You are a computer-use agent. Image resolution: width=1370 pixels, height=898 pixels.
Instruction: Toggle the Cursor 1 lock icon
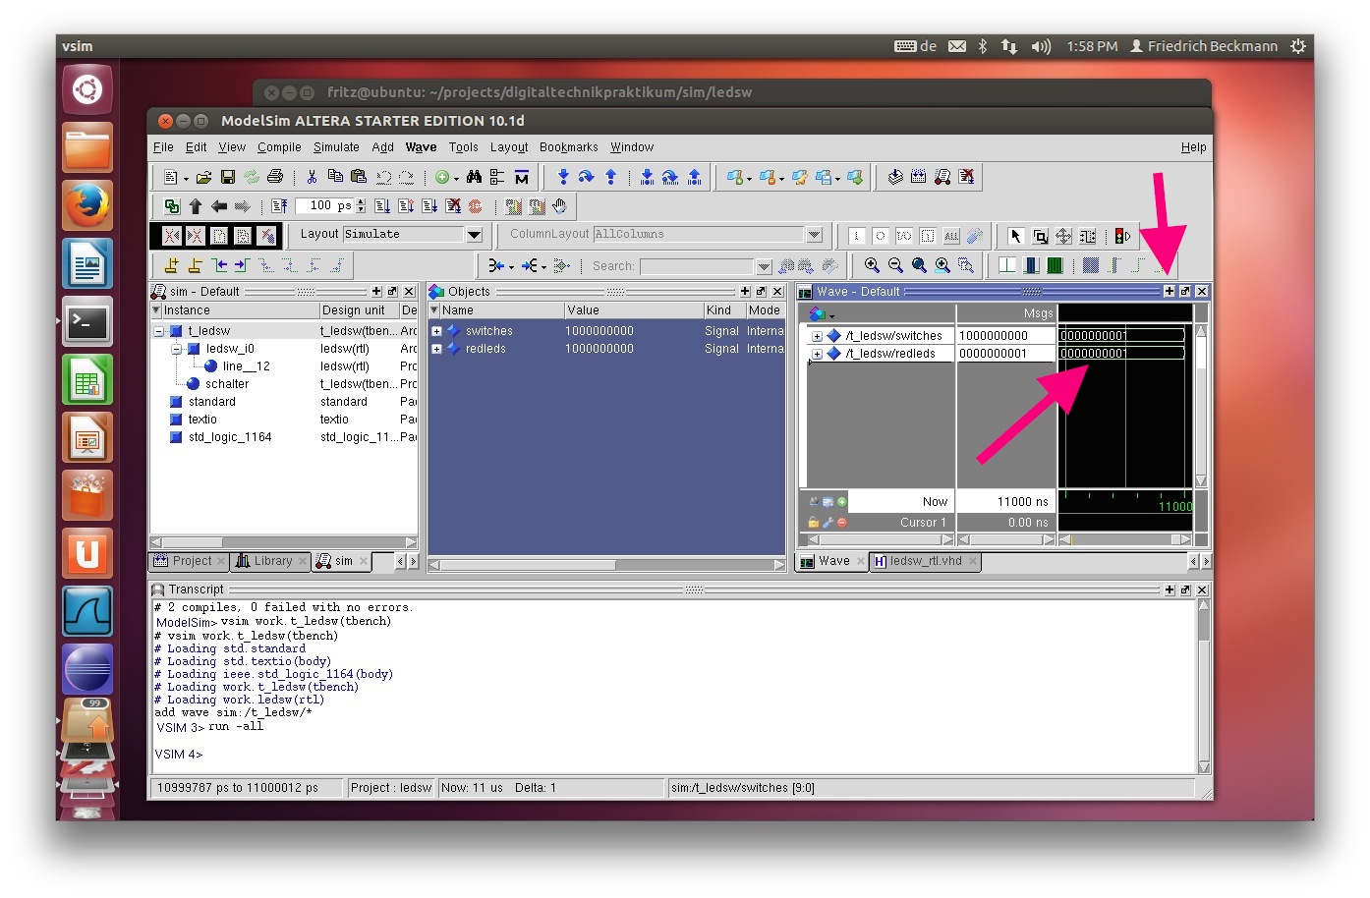point(813,523)
